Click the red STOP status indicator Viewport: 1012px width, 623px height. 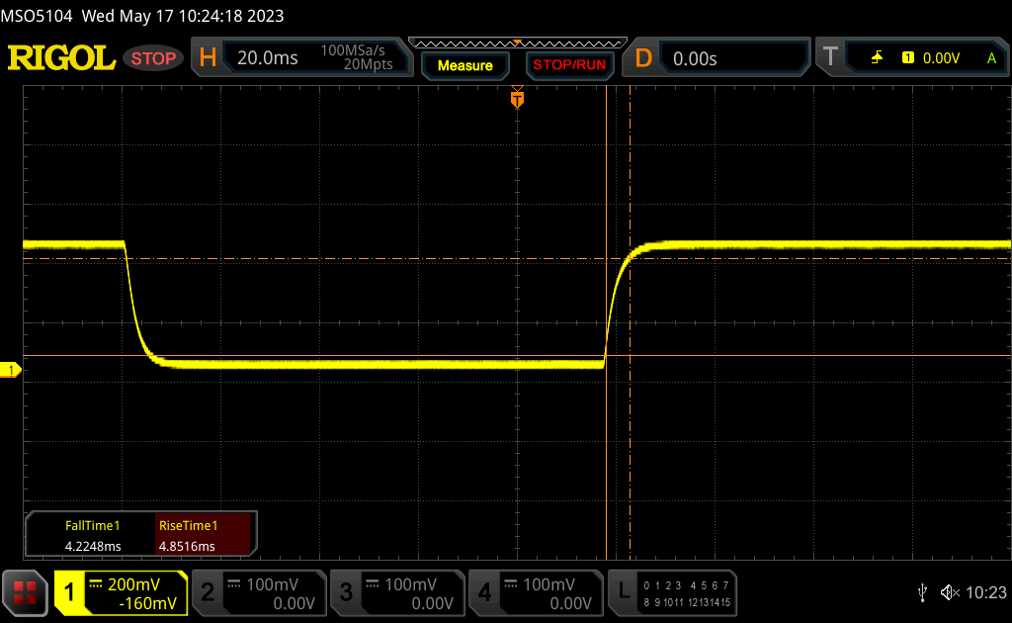(153, 58)
